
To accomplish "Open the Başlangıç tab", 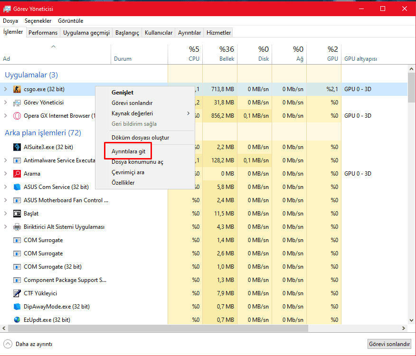I will 128,33.
